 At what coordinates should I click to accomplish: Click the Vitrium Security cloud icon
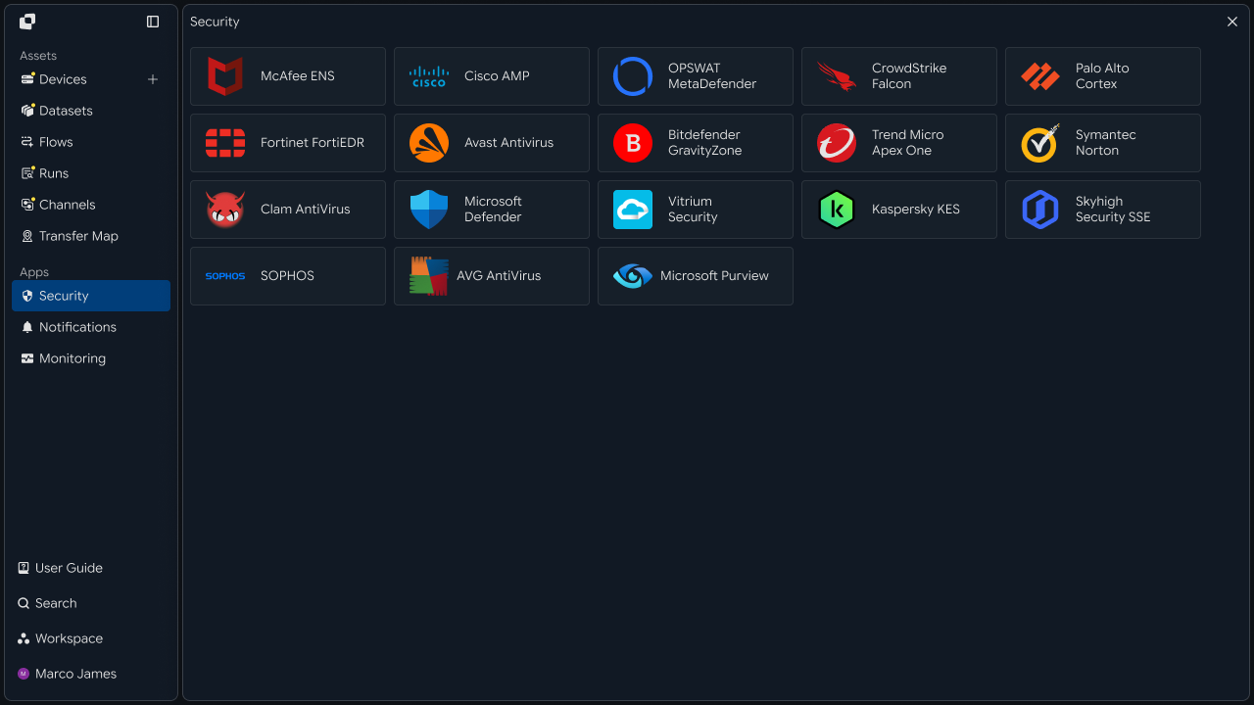click(633, 210)
